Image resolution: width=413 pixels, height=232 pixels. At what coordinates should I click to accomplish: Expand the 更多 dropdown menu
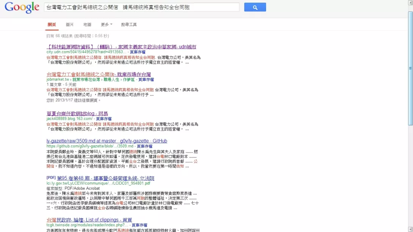[106, 25]
